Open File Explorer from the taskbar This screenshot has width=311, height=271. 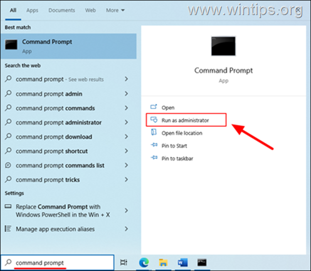163,262
